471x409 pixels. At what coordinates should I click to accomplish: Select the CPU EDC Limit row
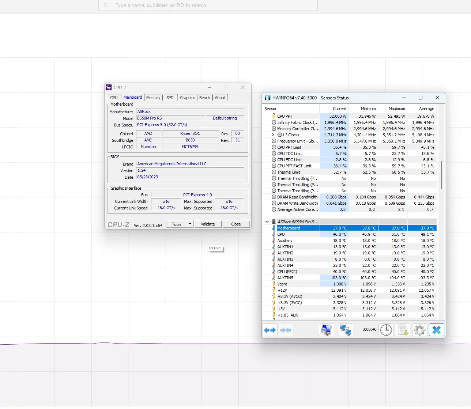tap(350, 160)
